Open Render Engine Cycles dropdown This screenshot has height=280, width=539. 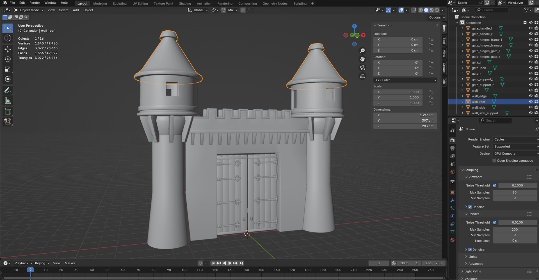tap(516, 139)
